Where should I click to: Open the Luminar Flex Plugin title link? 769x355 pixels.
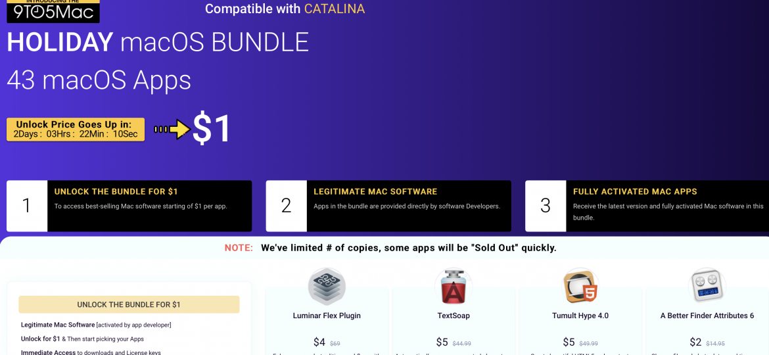[327, 316]
